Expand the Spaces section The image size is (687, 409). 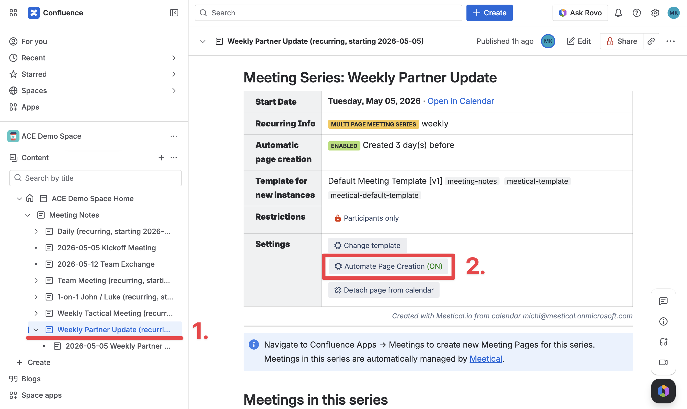(174, 91)
